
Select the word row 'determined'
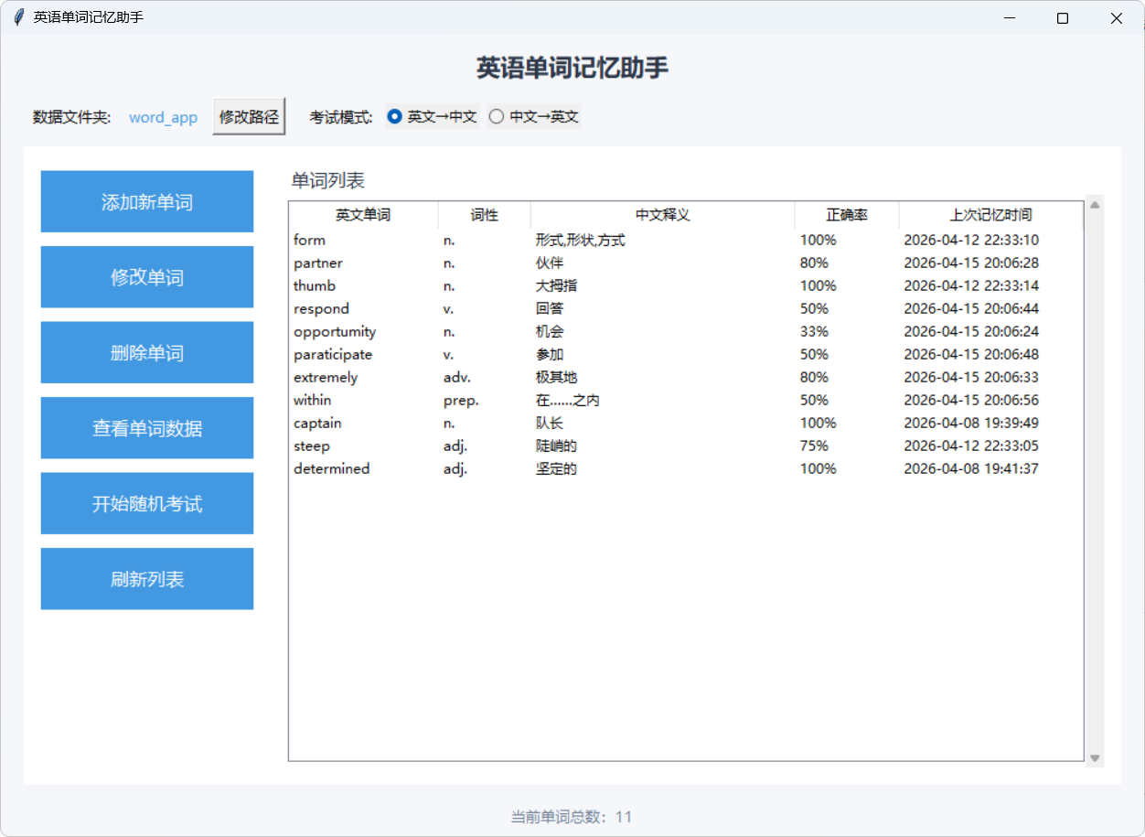pyautogui.click(x=686, y=468)
